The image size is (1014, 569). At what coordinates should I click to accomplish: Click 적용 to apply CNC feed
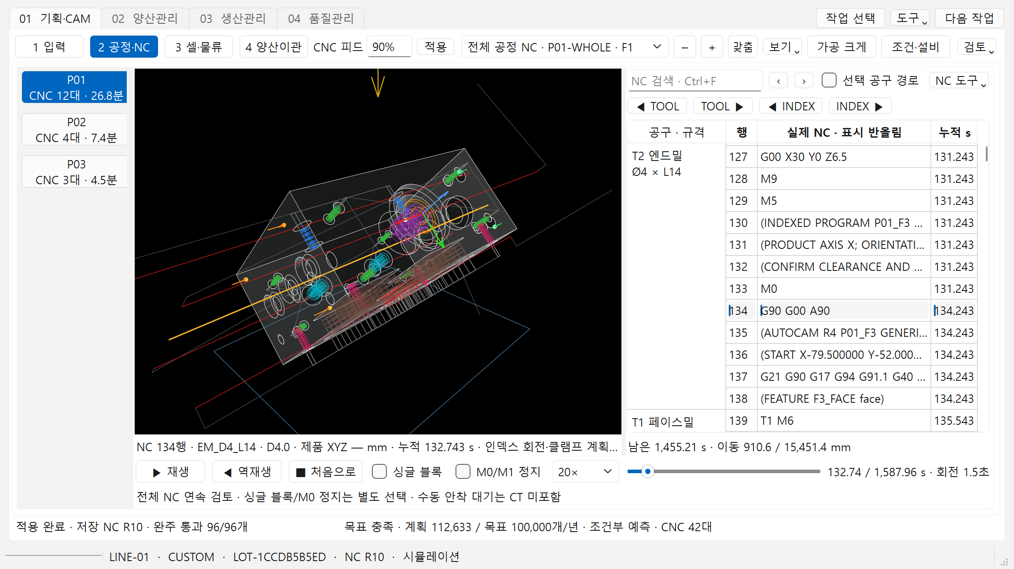pyautogui.click(x=435, y=47)
